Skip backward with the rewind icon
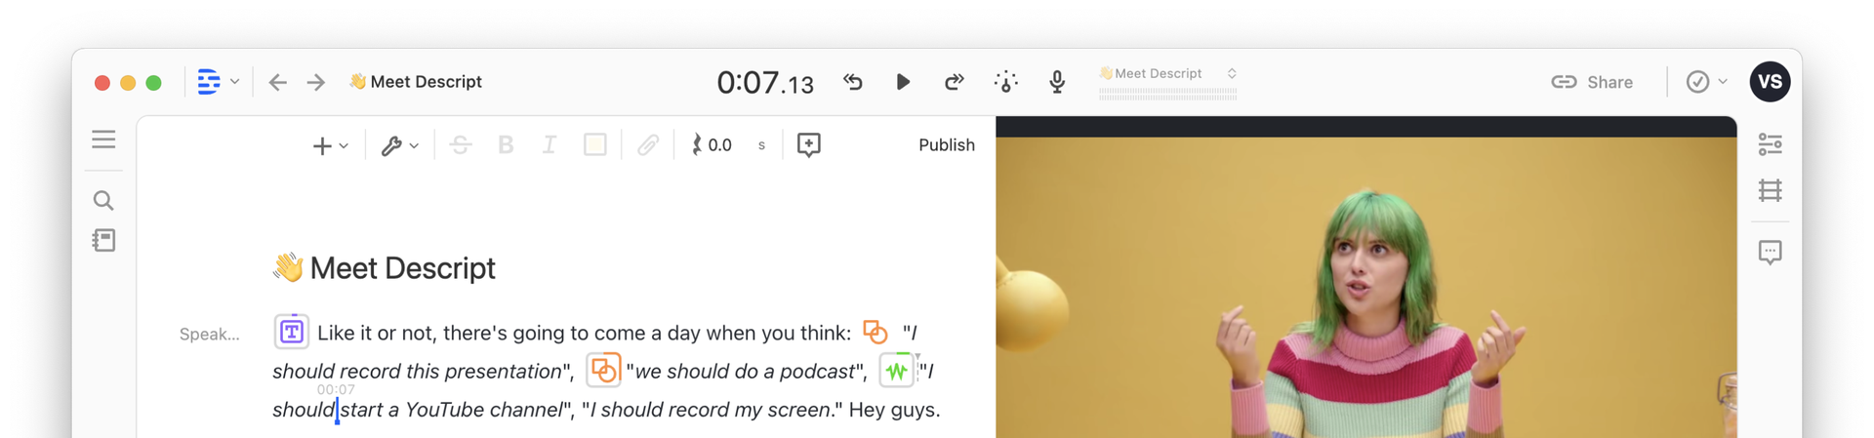The image size is (1874, 438). point(853,82)
